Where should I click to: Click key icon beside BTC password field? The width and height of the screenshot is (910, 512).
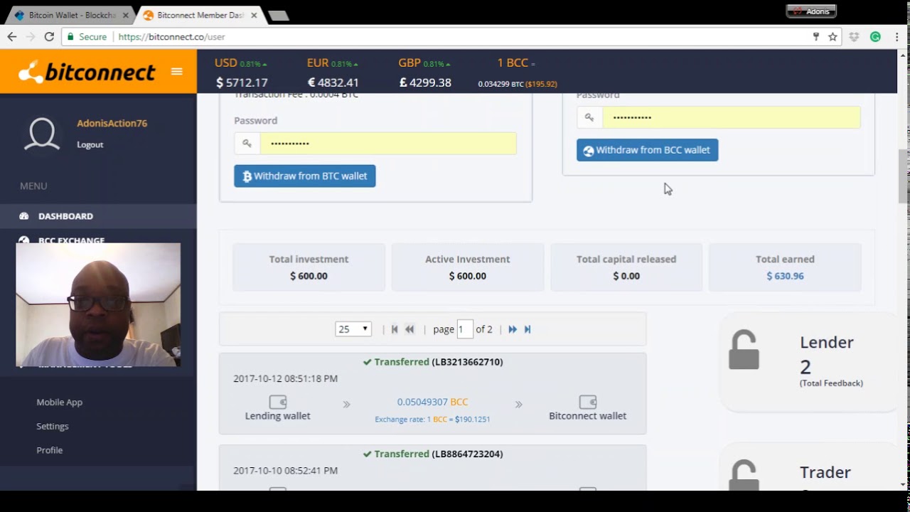(247, 143)
